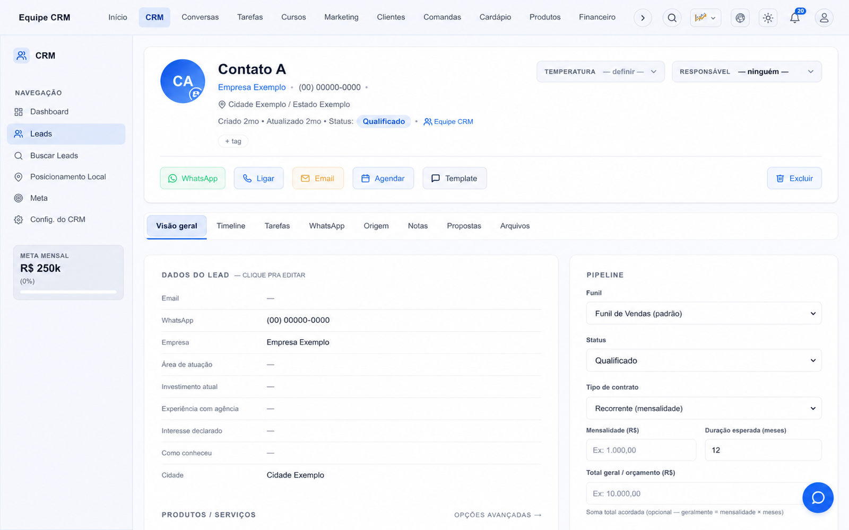
Task: Expand the Tipo de contrato dropdown
Action: pyautogui.click(x=704, y=409)
